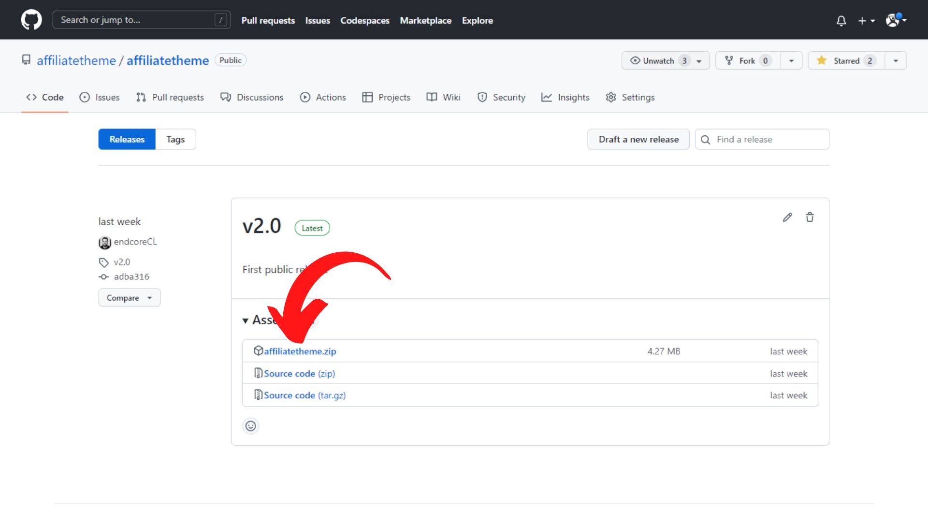Viewport: 928px width, 522px height.
Task: Go to Codespaces in the header
Action: [365, 20]
